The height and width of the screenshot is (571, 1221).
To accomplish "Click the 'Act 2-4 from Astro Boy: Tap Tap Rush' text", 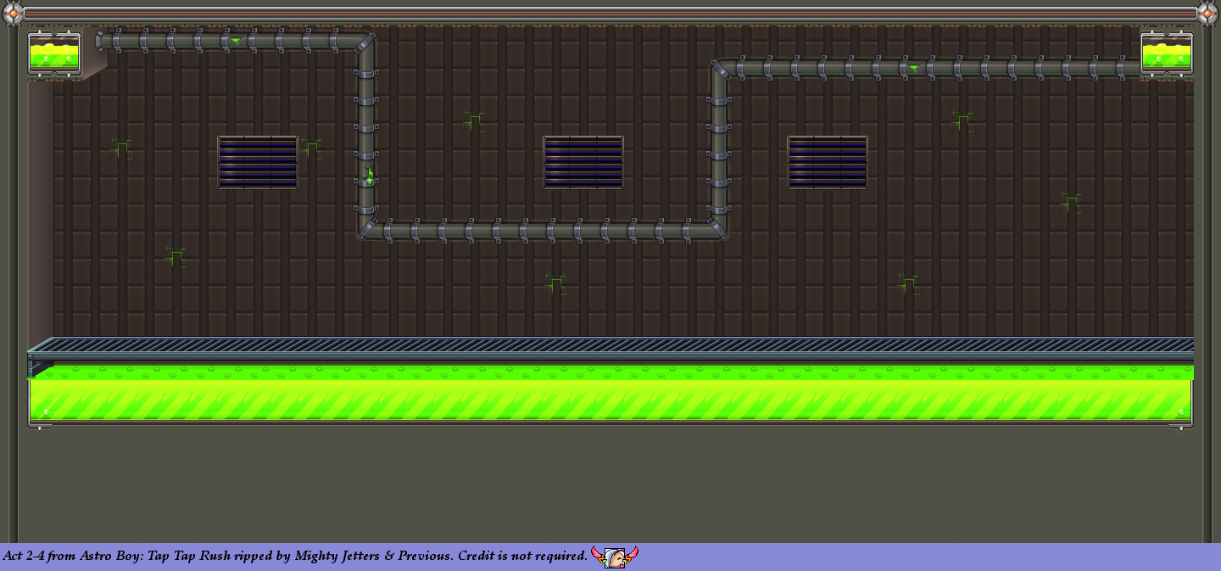I will pyautogui.click(x=116, y=557).
